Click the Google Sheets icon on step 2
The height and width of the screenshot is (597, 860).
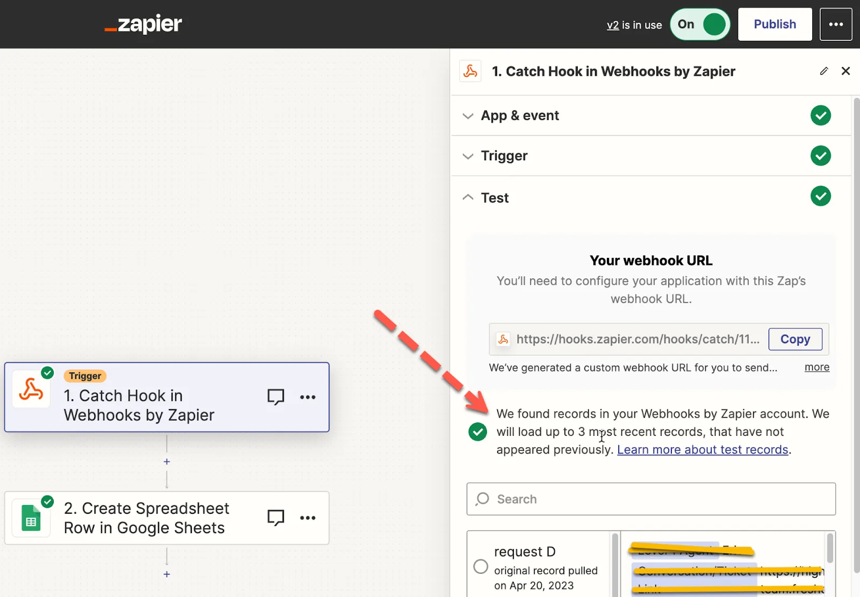pos(31,519)
